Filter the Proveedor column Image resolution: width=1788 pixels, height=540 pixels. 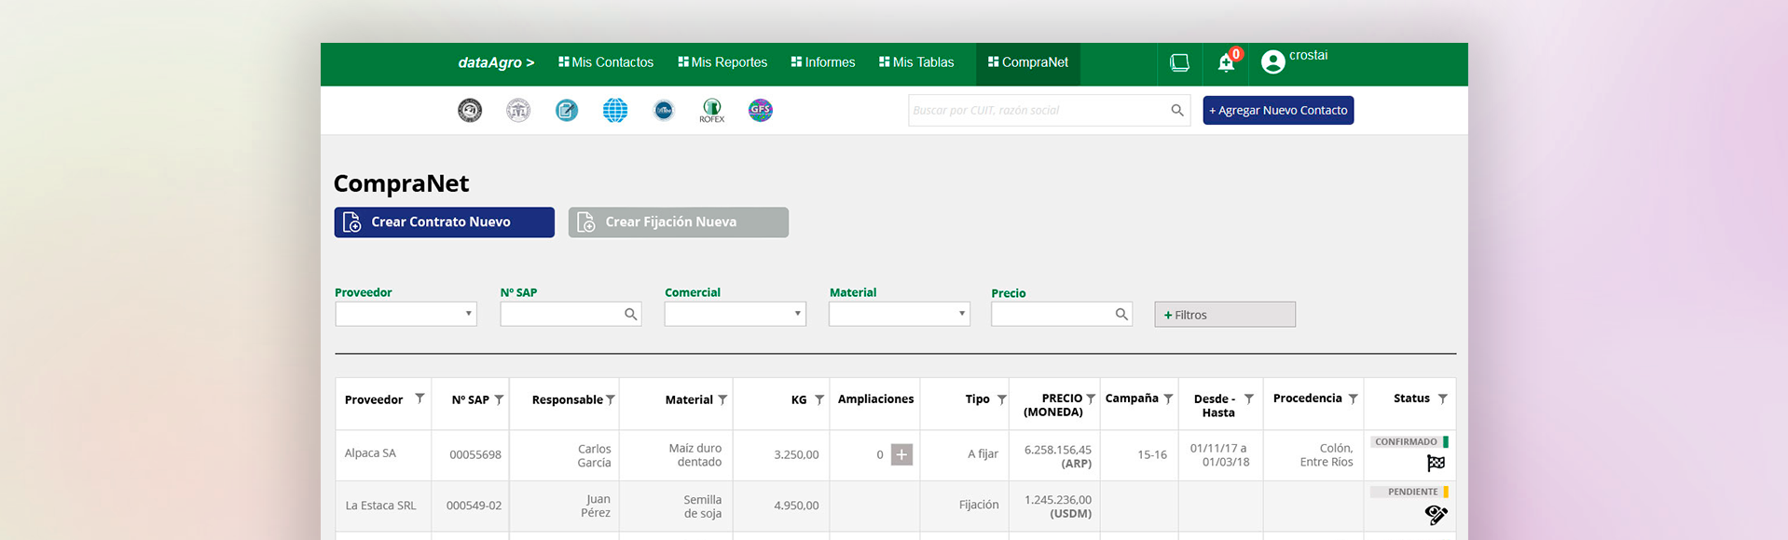click(x=419, y=398)
